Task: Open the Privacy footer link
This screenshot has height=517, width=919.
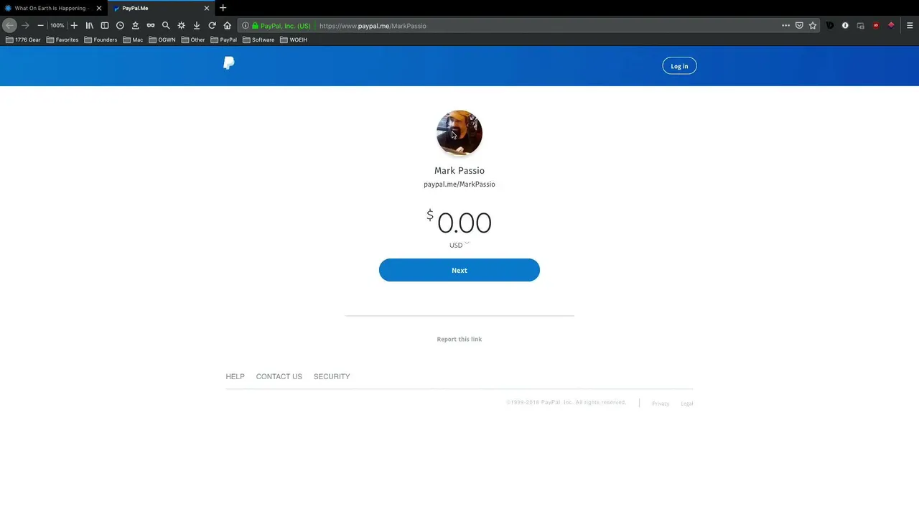Action: (661, 404)
